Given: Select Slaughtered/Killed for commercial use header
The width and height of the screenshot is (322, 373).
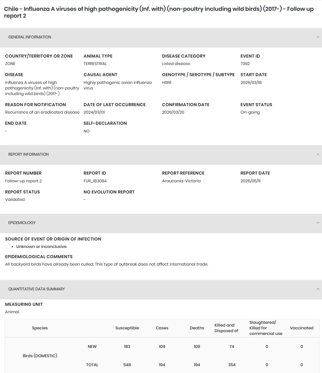Looking at the screenshot, I should [x=266, y=328].
